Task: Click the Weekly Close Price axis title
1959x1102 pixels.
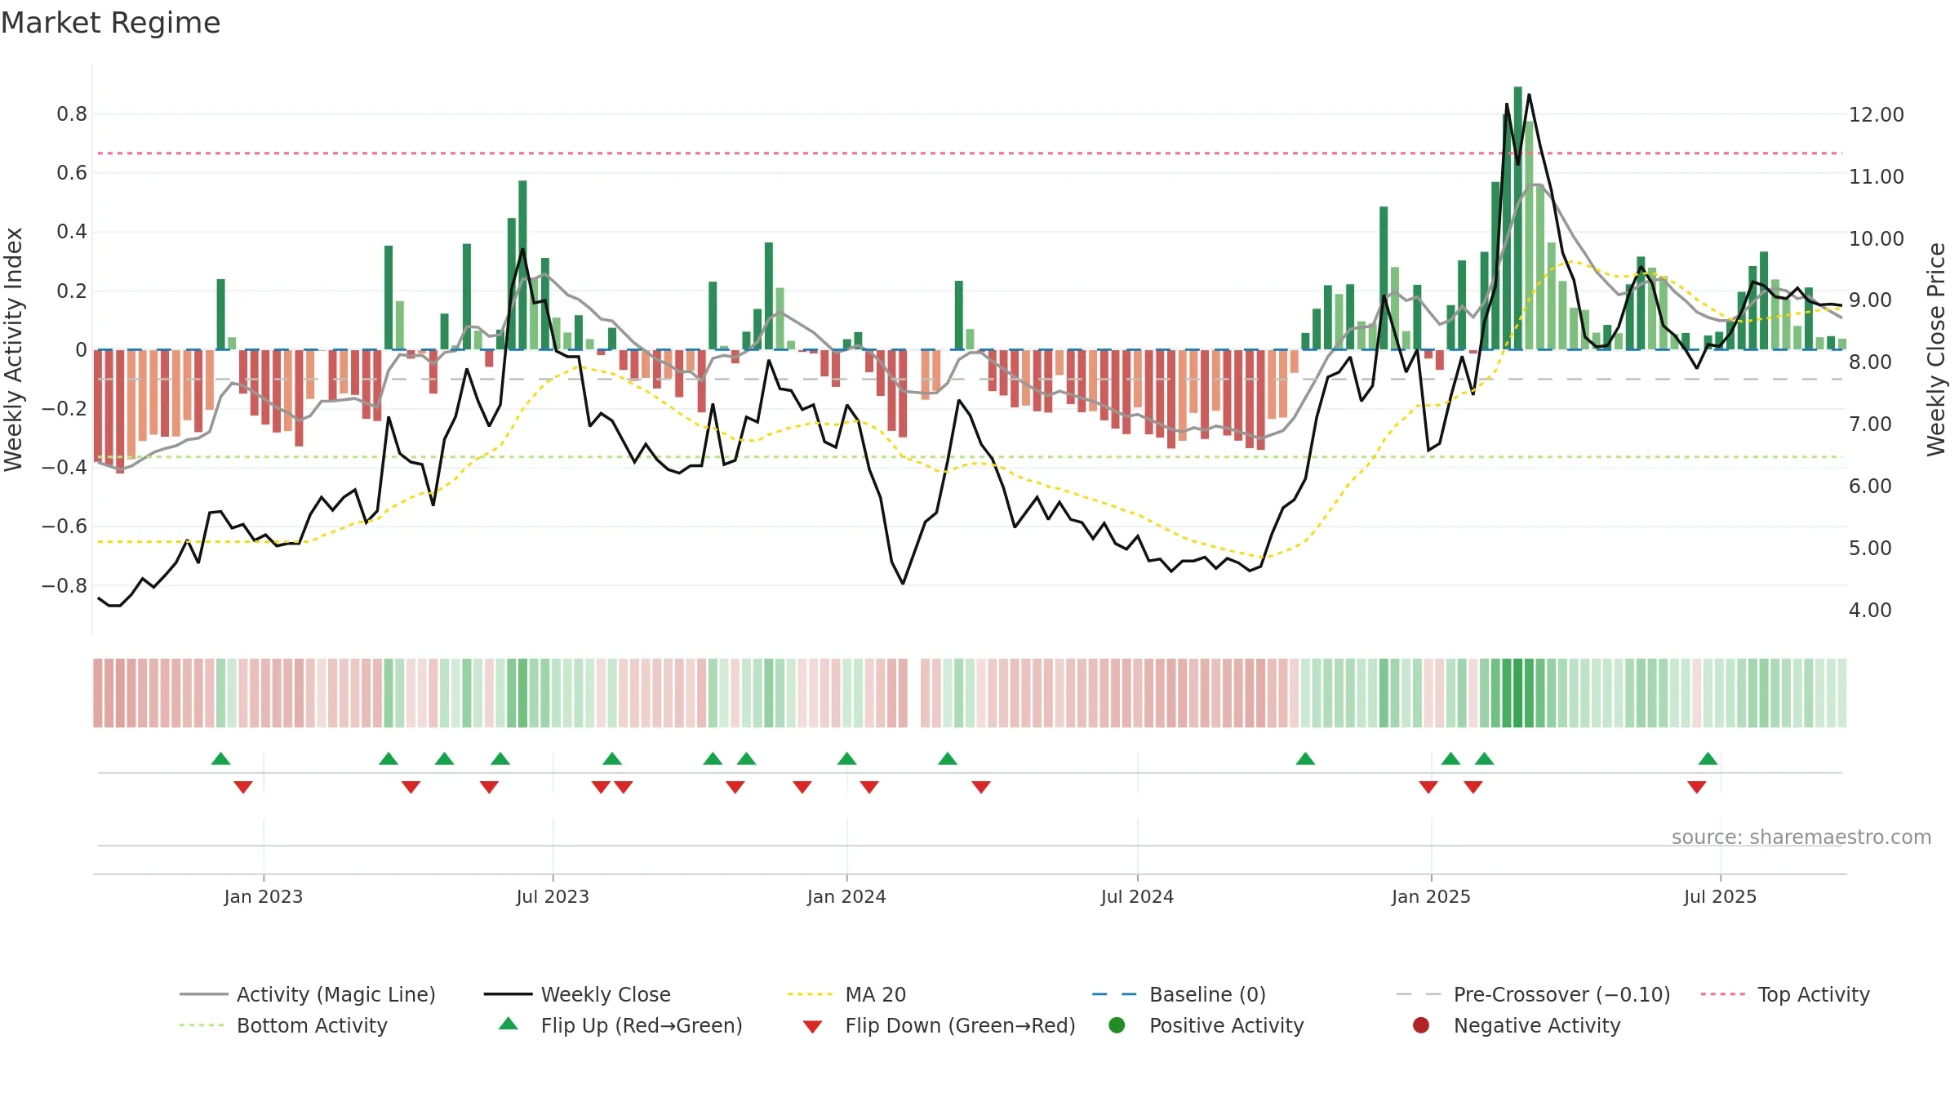Action: coord(1936,349)
